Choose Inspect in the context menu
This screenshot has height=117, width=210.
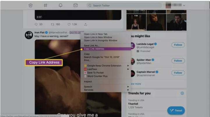tap(106, 82)
